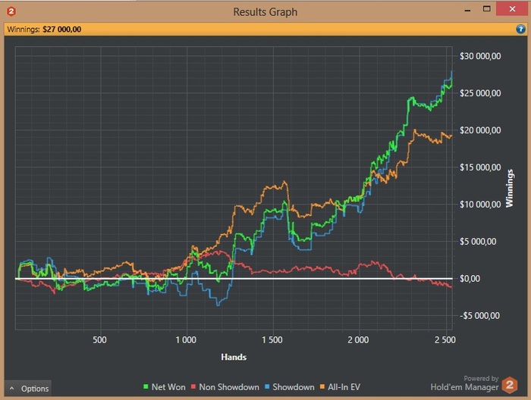Minimize the Results Graph window
The width and height of the screenshot is (531, 400).
(468, 9)
